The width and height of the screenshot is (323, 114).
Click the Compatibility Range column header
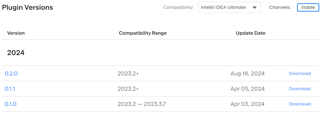143,33
